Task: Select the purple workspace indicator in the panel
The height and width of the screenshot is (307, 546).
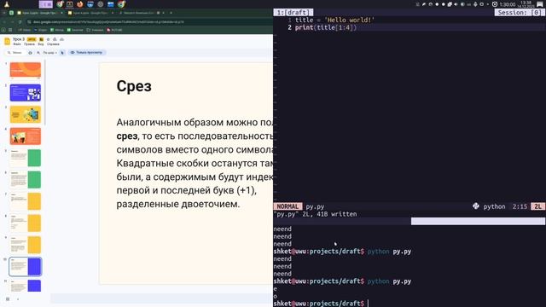Action: (x=45, y=4)
